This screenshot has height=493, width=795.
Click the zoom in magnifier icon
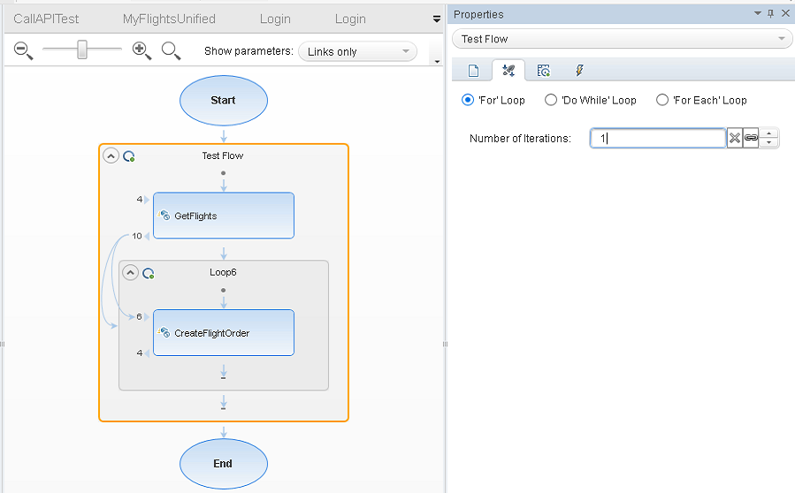coord(141,50)
